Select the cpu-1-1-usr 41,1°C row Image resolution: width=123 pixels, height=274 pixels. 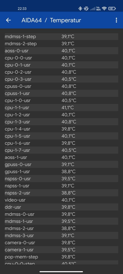pyautogui.click(x=61, y=108)
